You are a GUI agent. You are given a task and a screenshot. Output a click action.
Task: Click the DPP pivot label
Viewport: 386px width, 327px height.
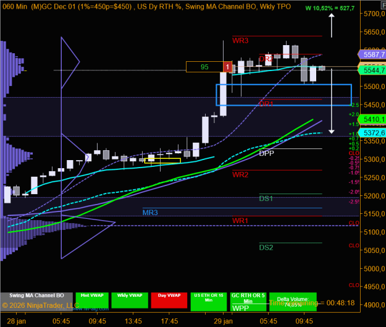[266, 153]
